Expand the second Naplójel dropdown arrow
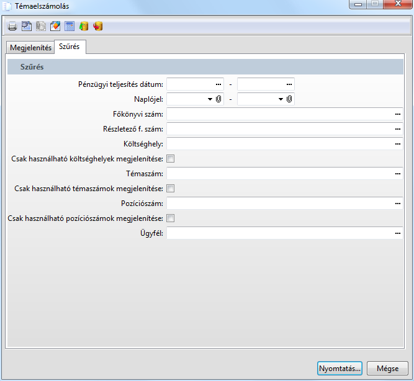 pos(281,99)
